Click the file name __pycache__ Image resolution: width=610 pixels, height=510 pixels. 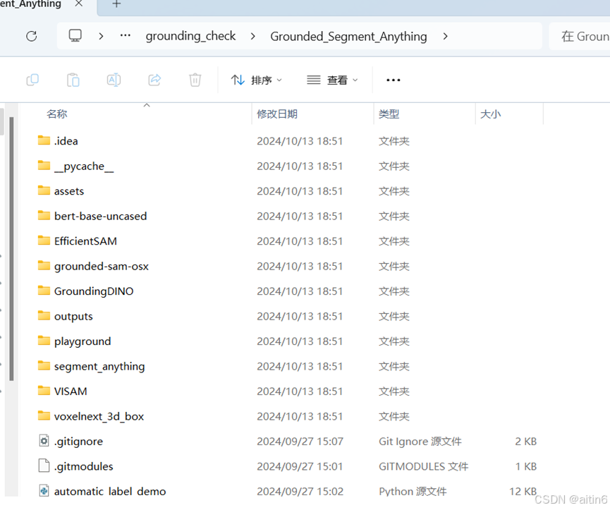pyautogui.click(x=84, y=166)
